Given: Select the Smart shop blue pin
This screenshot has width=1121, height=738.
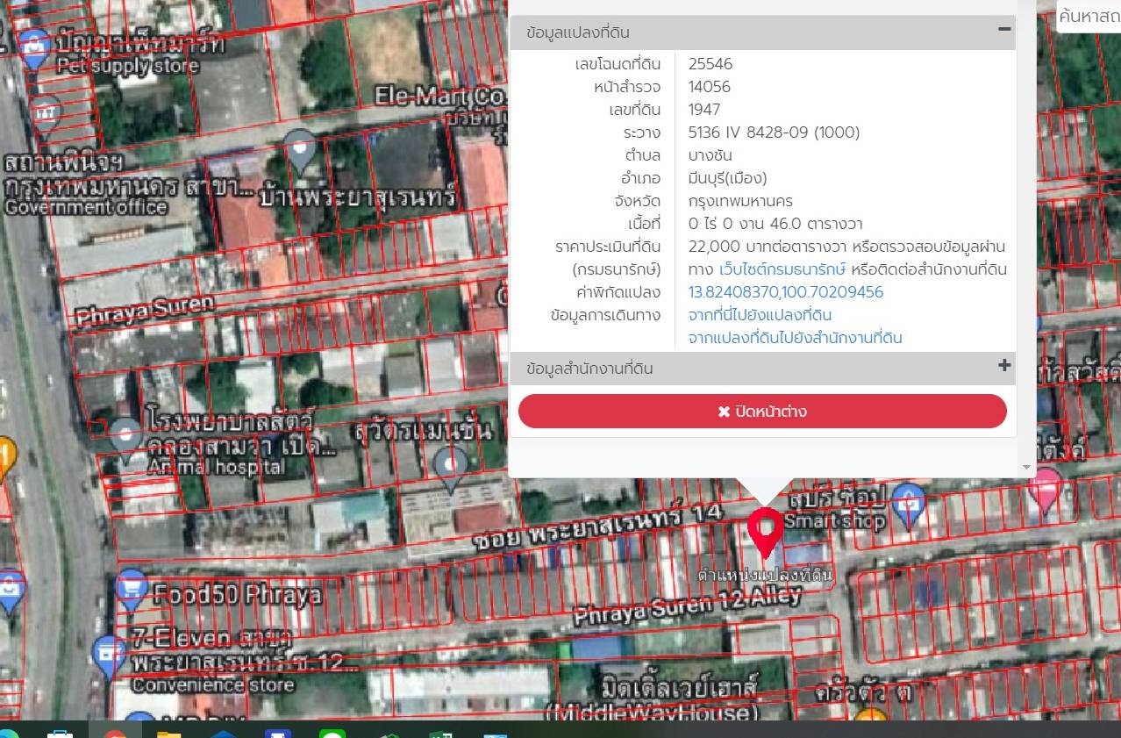Looking at the screenshot, I should tap(908, 505).
